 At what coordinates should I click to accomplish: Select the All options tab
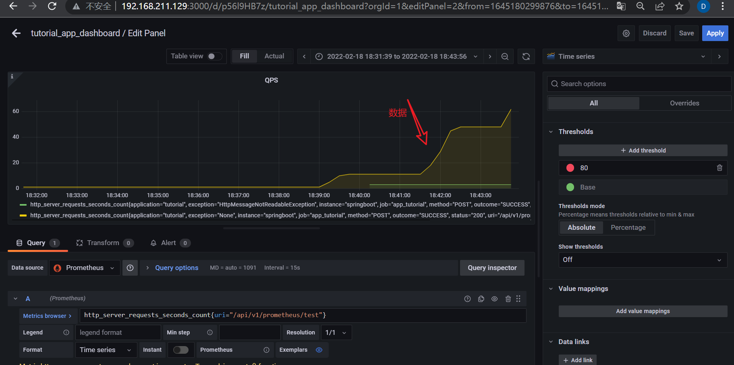click(593, 103)
